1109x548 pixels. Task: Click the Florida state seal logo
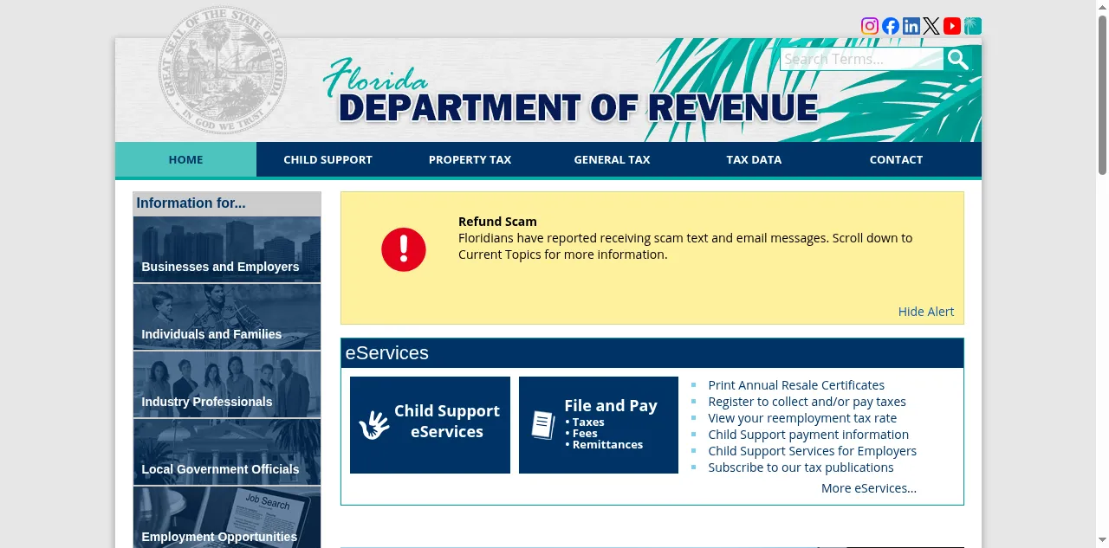coord(222,70)
